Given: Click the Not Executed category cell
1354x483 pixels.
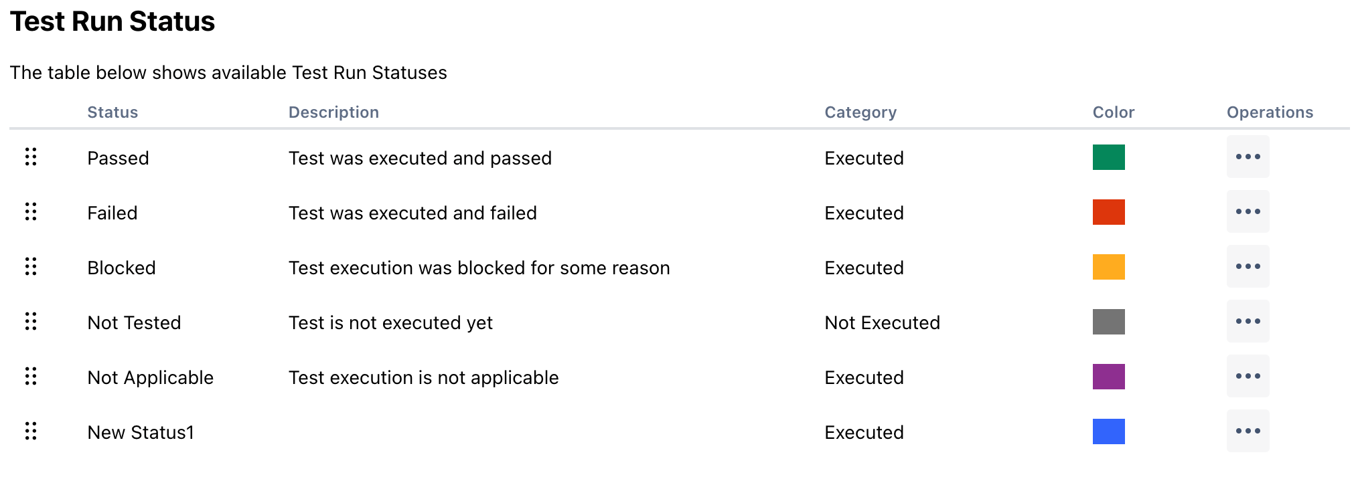Looking at the screenshot, I should click(x=882, y=323).
